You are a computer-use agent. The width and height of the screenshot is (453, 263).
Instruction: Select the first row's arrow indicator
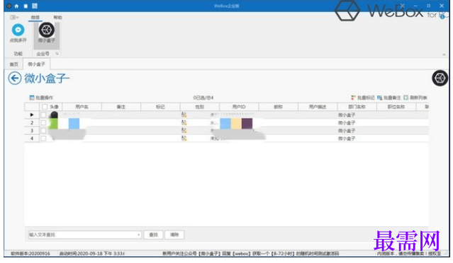pos(32,115)
